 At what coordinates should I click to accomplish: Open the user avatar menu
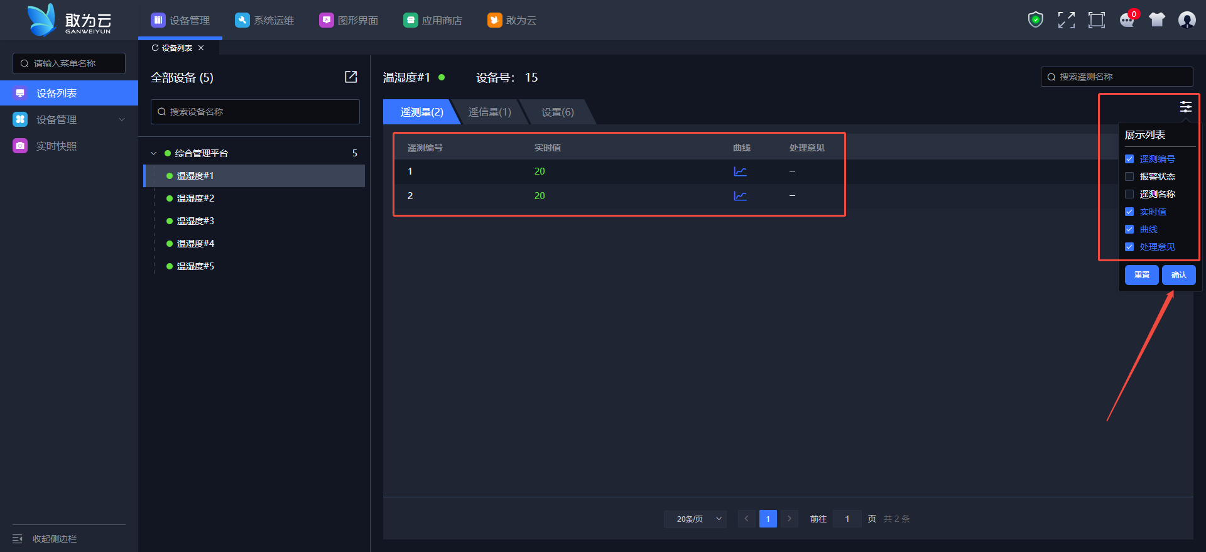(1187, 20)
